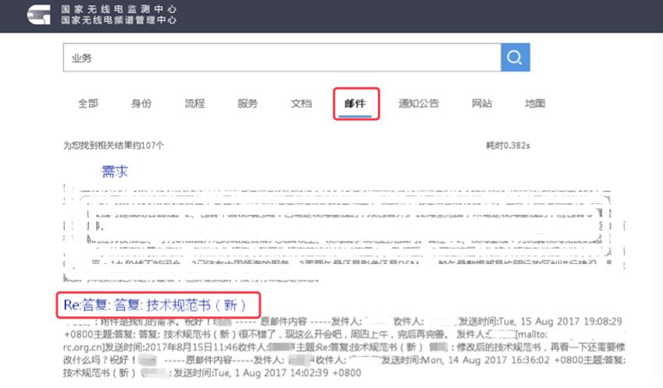Click timestamp Mon, 14 Aug 2017 16:36:02

(x=487, y=360)
